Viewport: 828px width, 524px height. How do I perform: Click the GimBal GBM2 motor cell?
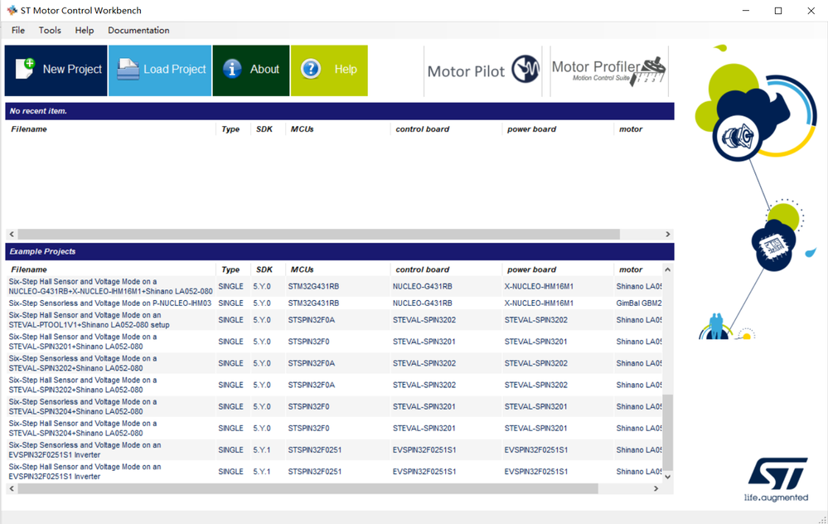(639, 303)
